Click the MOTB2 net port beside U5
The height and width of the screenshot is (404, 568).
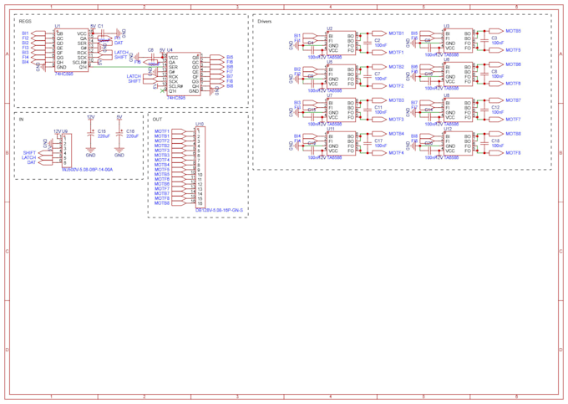click(x=379, y=67)
